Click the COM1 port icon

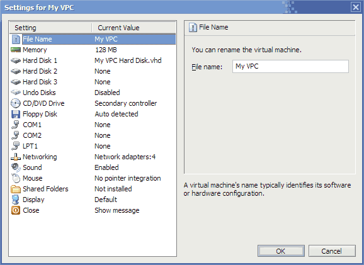tap(16, 125)
